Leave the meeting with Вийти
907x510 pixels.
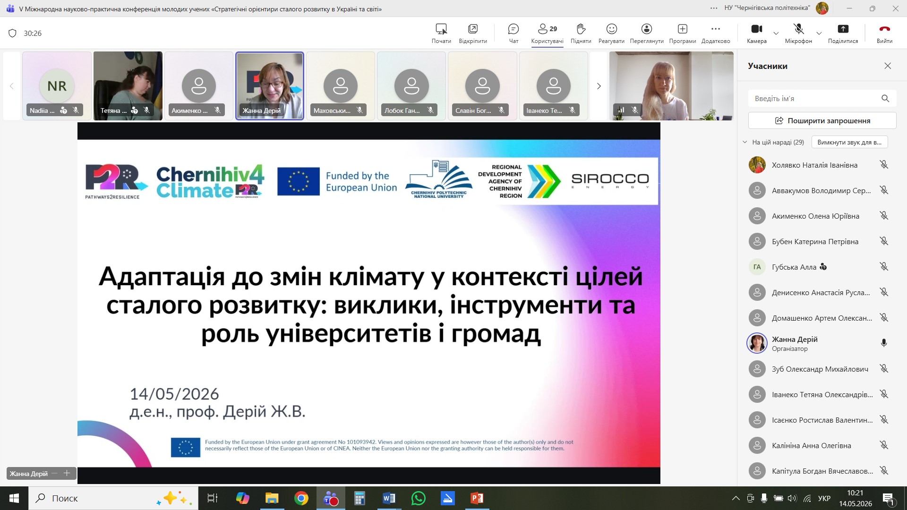(x=884, y=34)
